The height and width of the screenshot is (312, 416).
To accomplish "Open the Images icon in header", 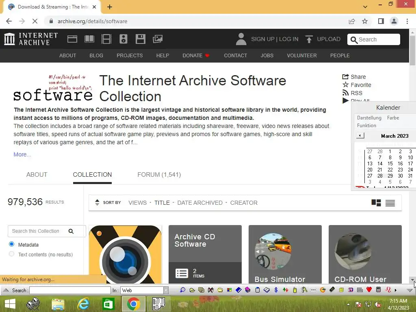I will (158, 39).
